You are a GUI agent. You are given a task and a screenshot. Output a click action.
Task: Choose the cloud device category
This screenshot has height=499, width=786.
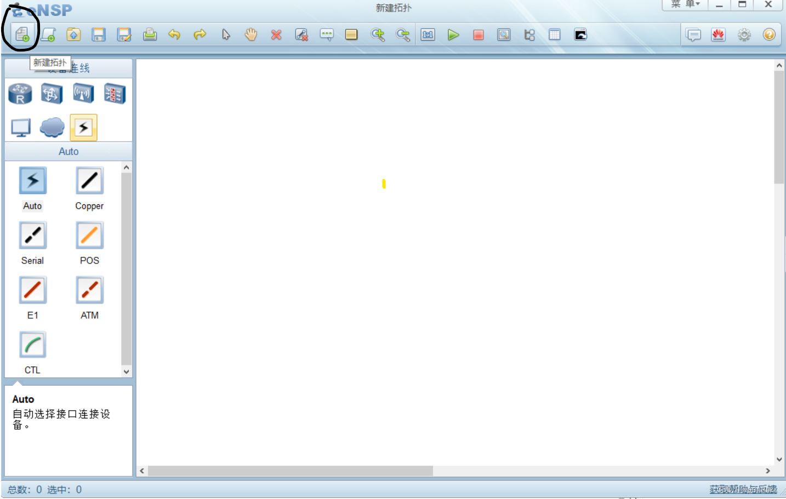[52, 128]
